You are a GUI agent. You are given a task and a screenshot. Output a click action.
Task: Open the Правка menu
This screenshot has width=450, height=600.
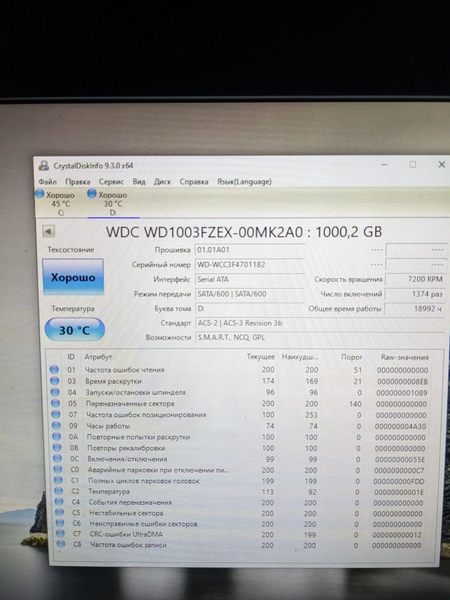pyautogui.click(x=77, y=182)
